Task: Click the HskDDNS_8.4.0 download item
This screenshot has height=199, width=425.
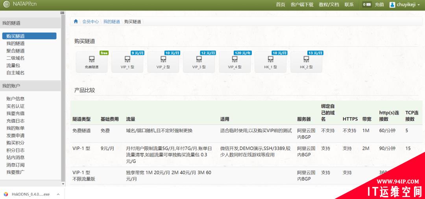Action: (x=31, y=194)
